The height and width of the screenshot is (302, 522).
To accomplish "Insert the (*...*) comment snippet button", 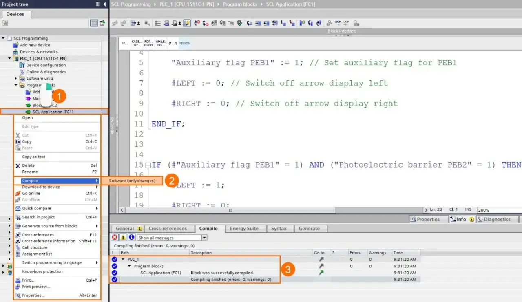I will coord(173,43).
